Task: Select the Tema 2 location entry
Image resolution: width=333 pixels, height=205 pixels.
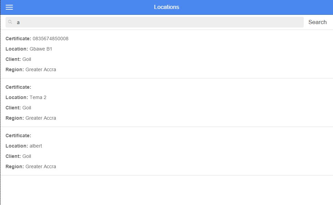Action: [167, 103]
